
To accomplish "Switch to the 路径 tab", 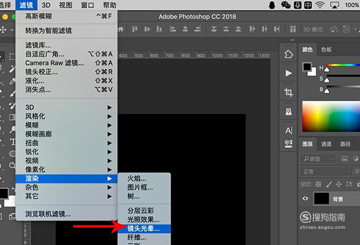I will [x=346, y=144].
